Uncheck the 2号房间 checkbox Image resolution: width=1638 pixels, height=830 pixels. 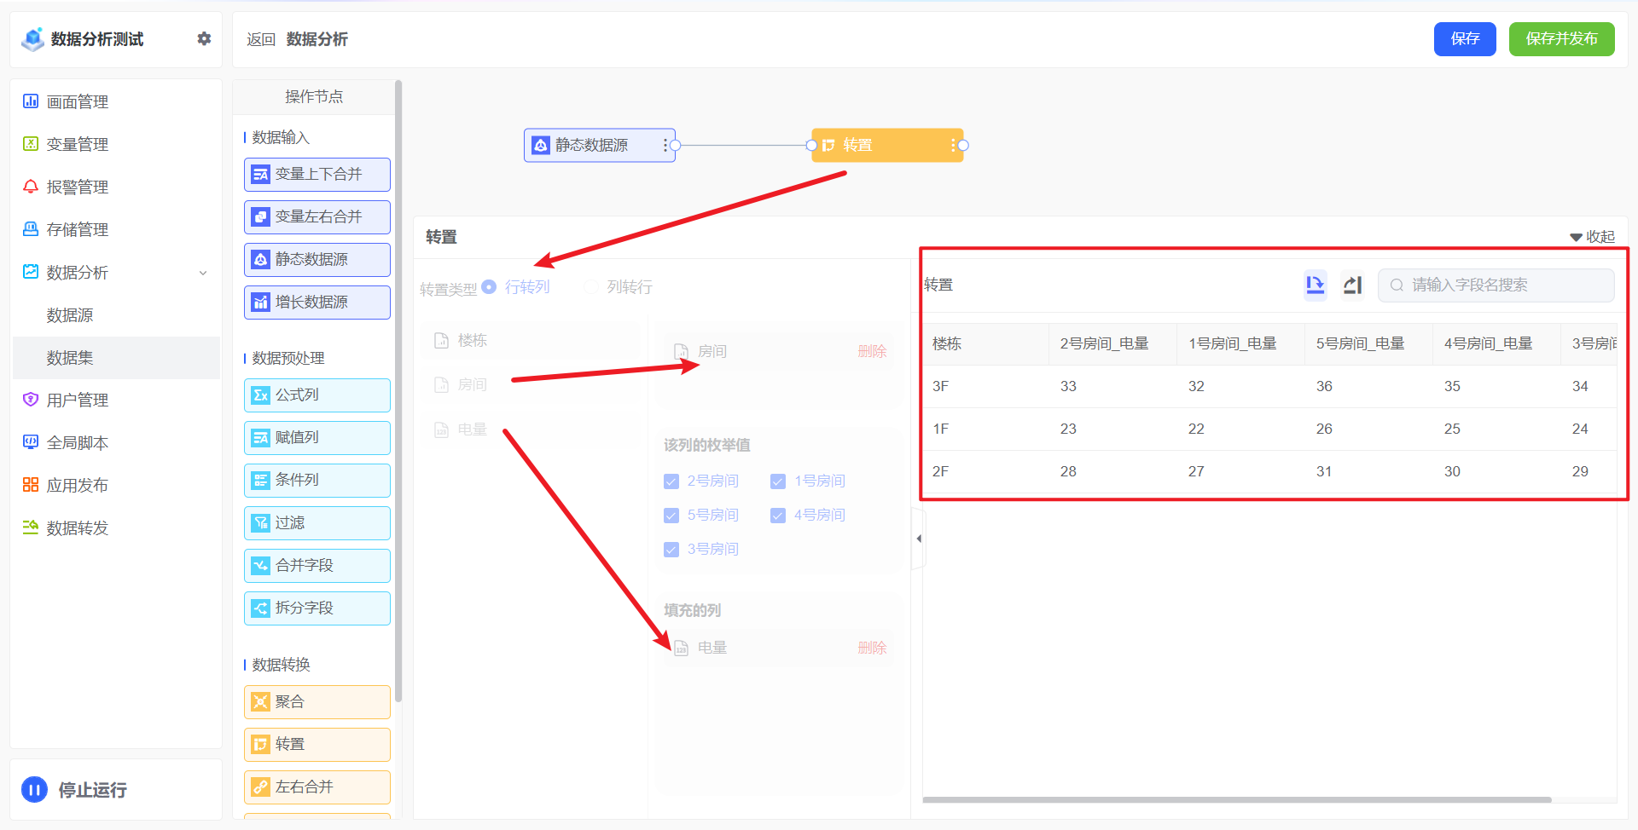(671, 481)
